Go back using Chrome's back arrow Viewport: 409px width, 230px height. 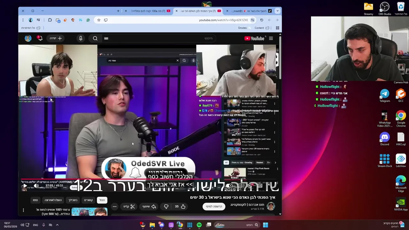pyautogui.click(x=277, y=20)
